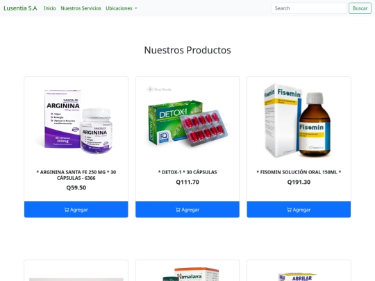
Task: Add Detox-1 30 cápsulas to cart
Action: [187, 210]
